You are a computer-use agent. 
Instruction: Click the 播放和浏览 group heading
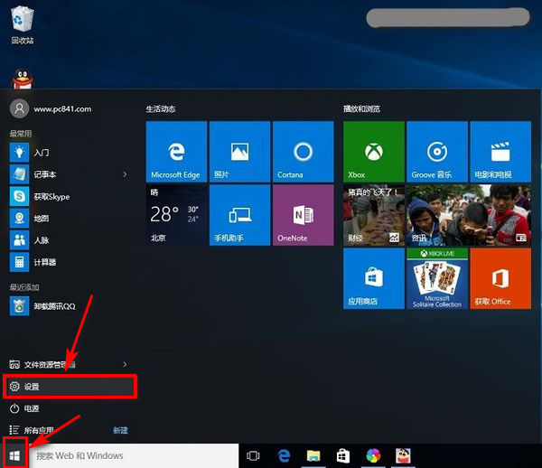click(361, 109)
